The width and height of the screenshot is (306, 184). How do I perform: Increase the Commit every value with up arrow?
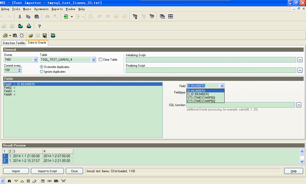pos(19,69)
